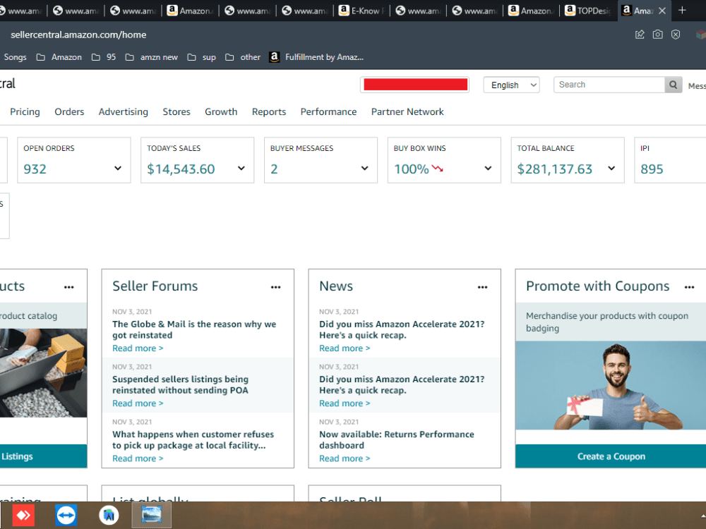Read more on customer refuses package post
The width and height of the screenshot is (706, 529).
pyautogui.click(x=138, y=458)
